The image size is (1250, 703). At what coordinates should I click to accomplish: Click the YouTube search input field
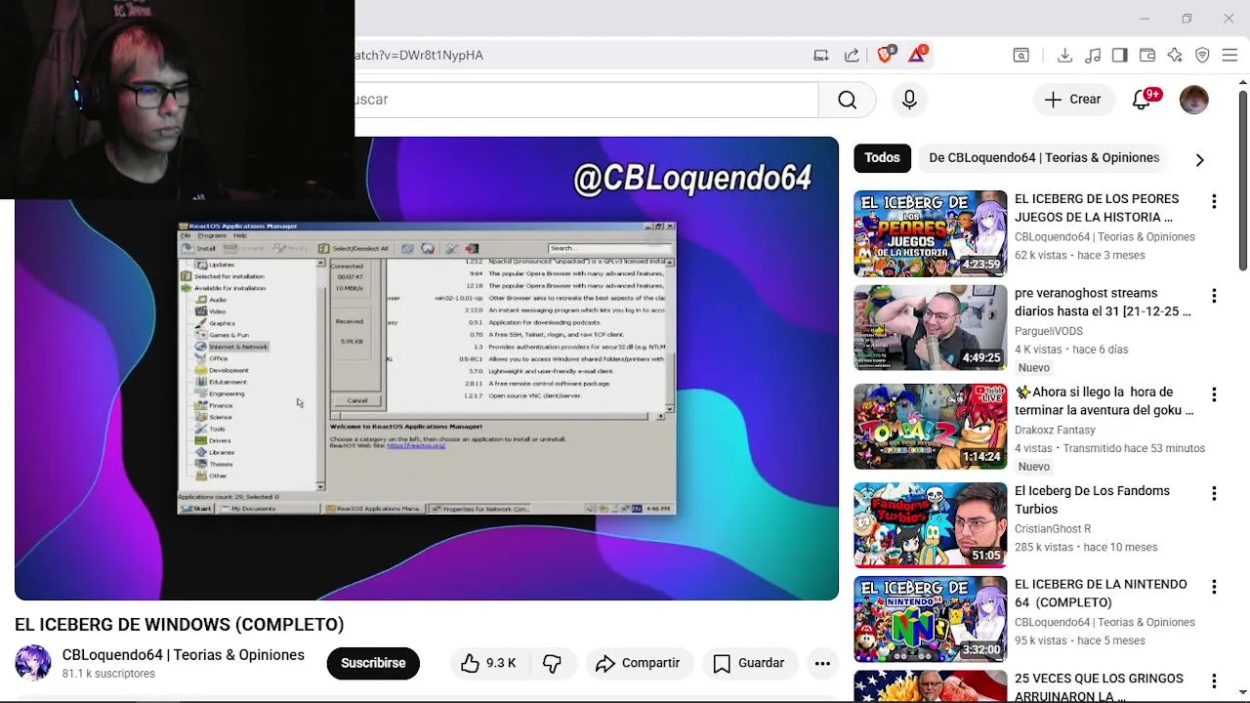[586, 100]
